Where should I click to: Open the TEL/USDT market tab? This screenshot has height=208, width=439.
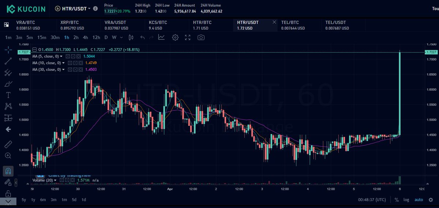pyautogui.click(x=344, y=25)
